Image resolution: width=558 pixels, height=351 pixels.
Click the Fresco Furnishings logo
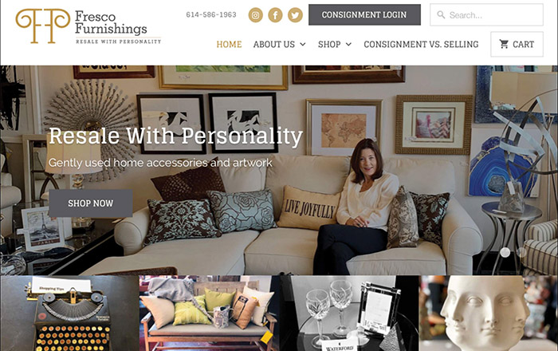pyautogui.click(x=88, y=26)
